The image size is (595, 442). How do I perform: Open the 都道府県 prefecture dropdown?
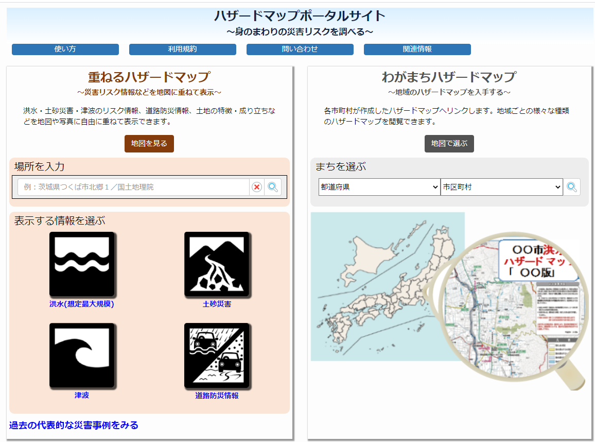(379, 187)
